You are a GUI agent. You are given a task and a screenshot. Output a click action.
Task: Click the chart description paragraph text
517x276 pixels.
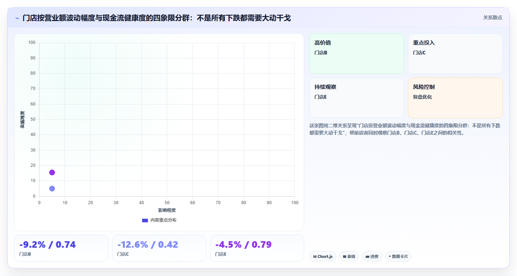pyautogui.click(x=405, y=129)
